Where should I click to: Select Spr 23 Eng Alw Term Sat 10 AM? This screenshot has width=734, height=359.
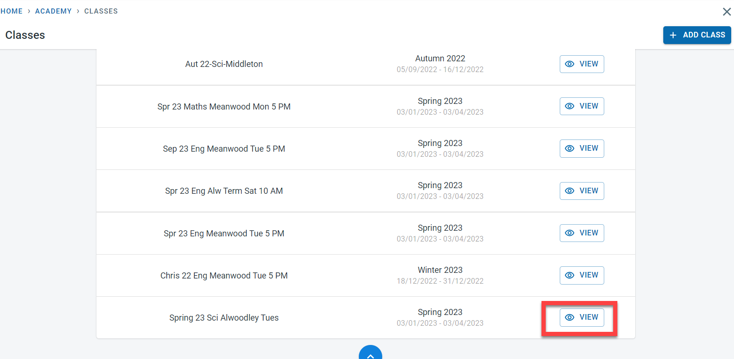[x=224, y=191]
